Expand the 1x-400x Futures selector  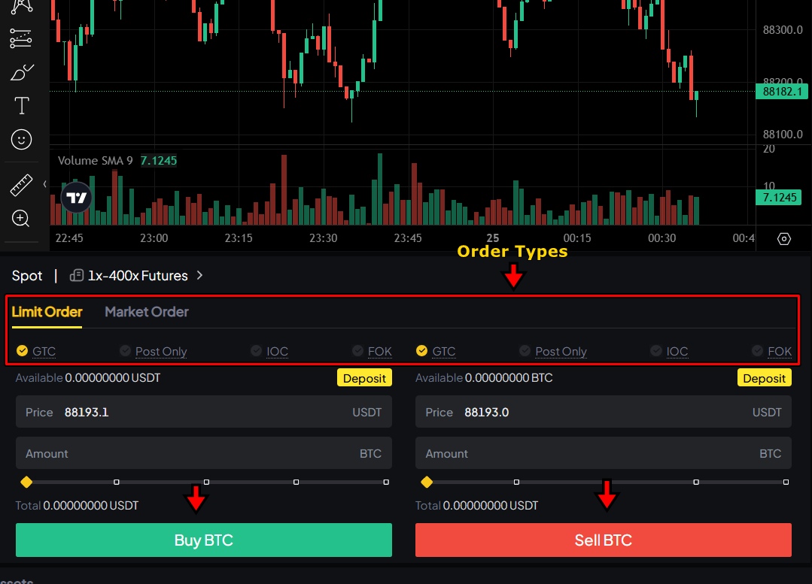pyautogui.click(x=138, y=275)
